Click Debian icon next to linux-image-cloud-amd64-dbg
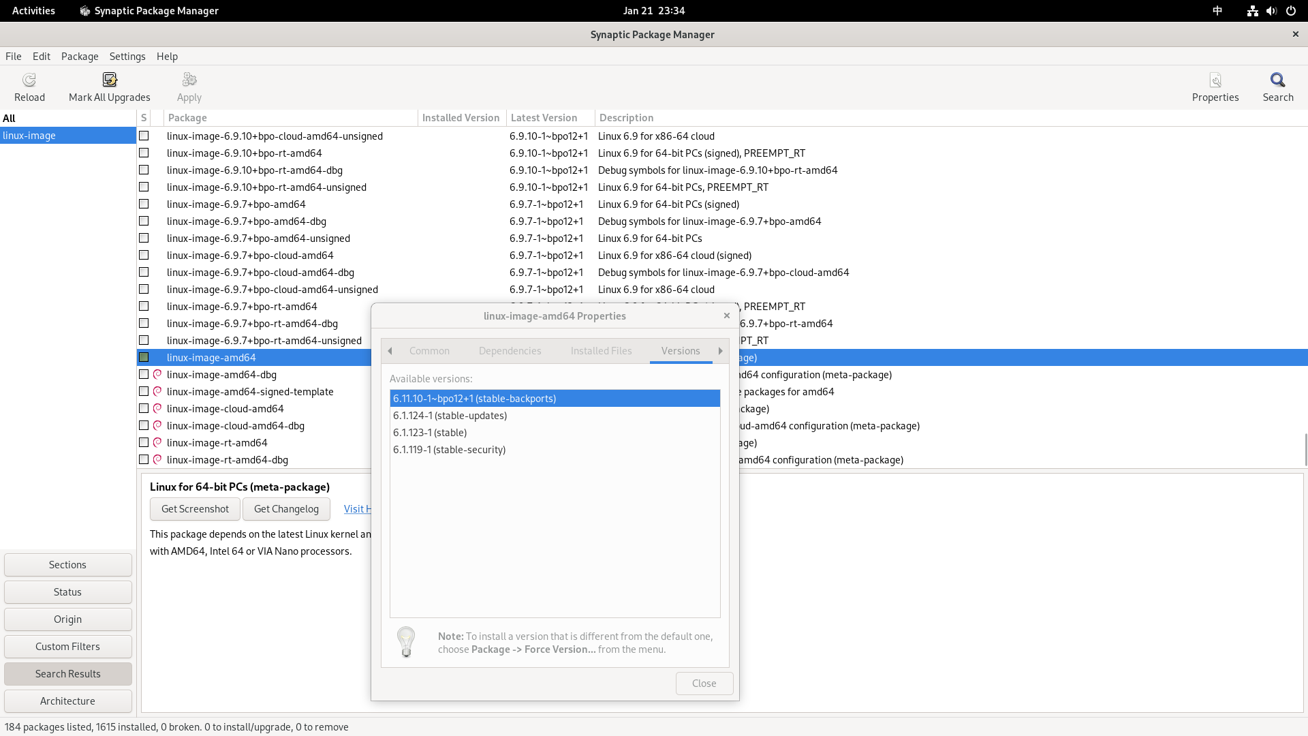This screenshot has width=1308, height=736. (157, 425)
